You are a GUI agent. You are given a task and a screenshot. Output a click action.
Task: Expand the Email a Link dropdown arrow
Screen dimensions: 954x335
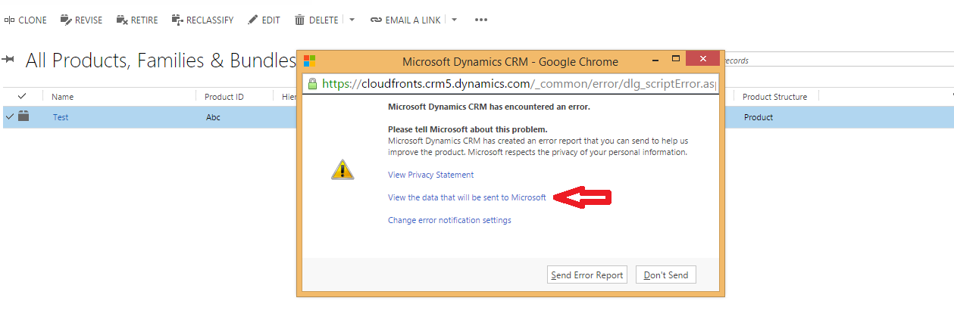click(x=455, y=20)
